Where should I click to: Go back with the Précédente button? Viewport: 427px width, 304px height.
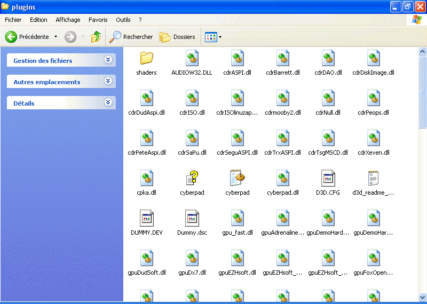(27, 37)
